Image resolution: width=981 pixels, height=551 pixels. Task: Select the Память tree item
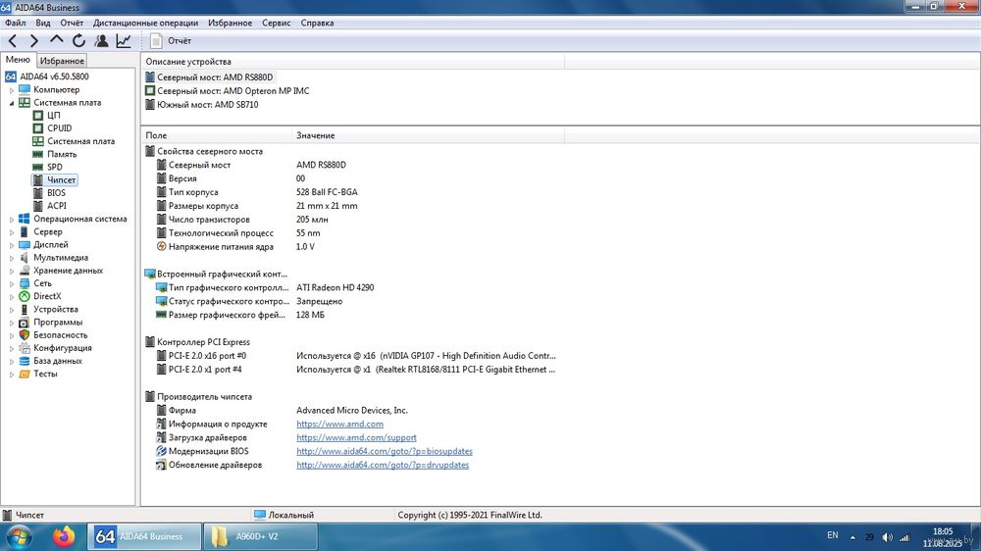pyautogui.click(x=62, y=154)
